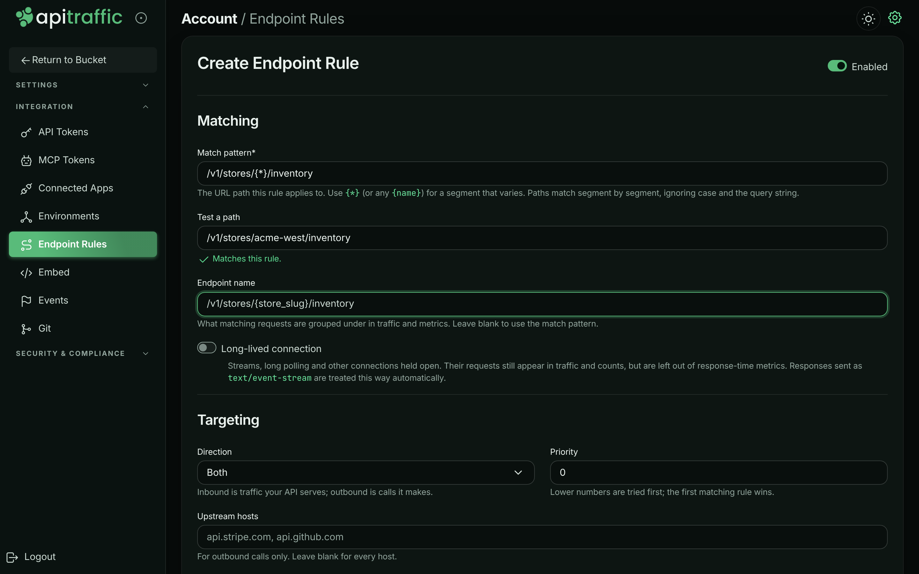The image size is (919, 574).
Task: Select the active Endpoint Rules item
Action: click(83, 245)
